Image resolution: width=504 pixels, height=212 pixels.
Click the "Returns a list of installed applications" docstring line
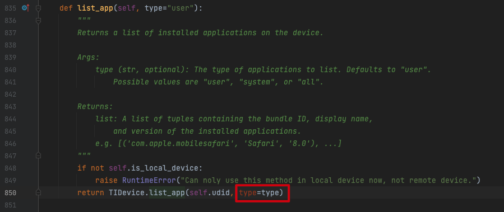[200, 32]
